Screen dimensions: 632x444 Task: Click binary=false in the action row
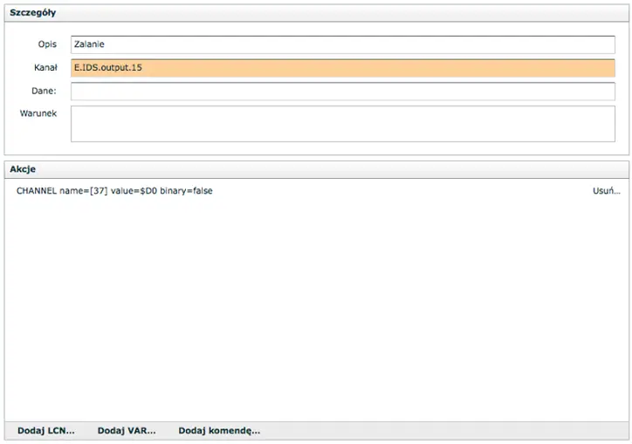pyautogui.click(x=186, y=191)
